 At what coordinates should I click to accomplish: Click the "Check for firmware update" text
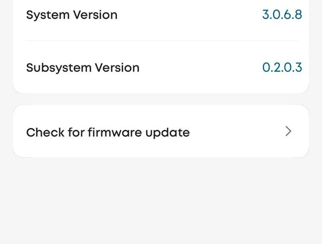click(x=108, y=132)
